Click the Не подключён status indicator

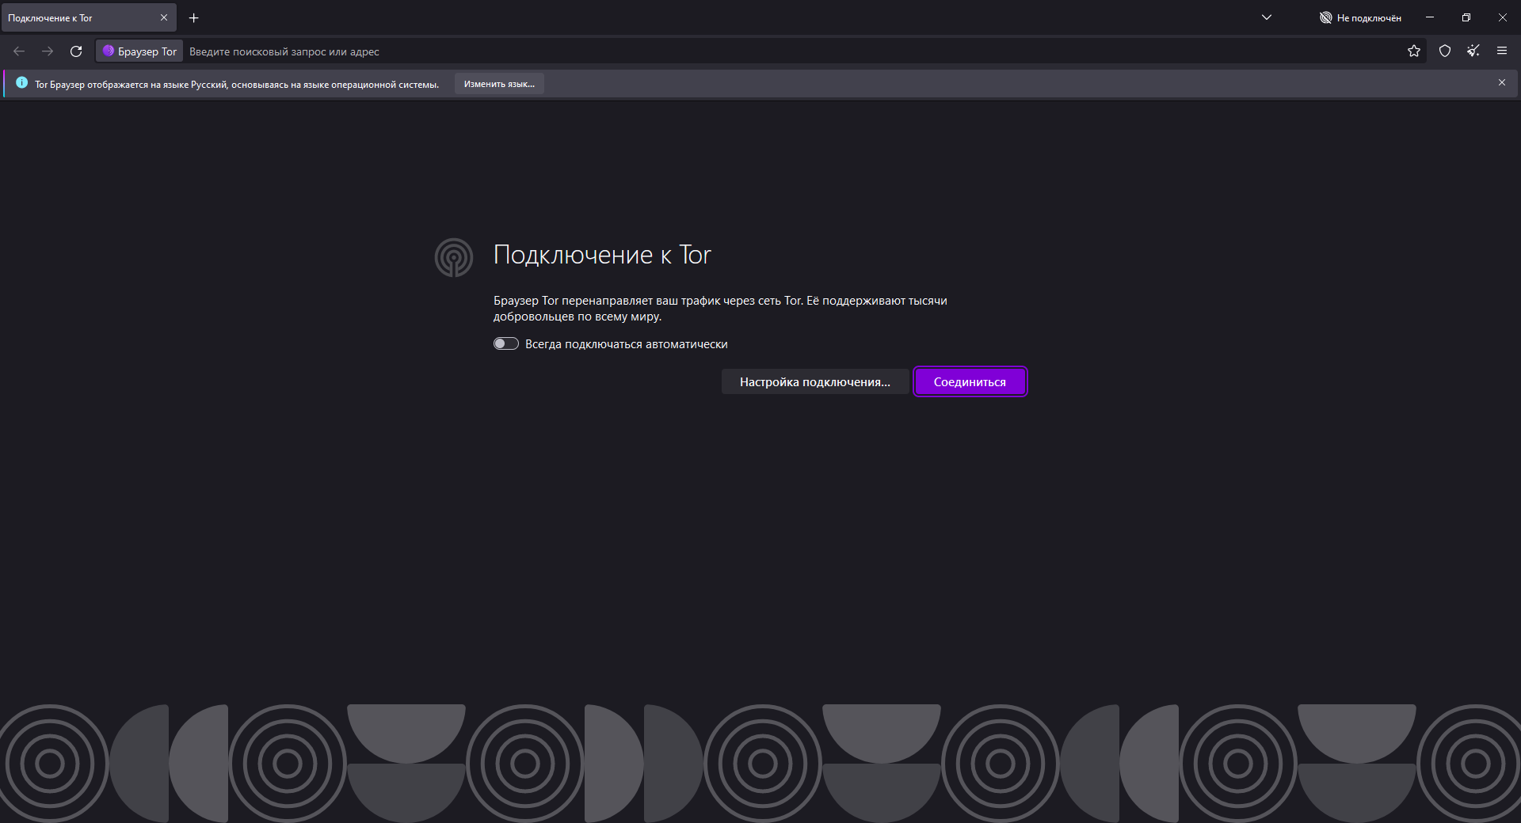[1360, 17]
